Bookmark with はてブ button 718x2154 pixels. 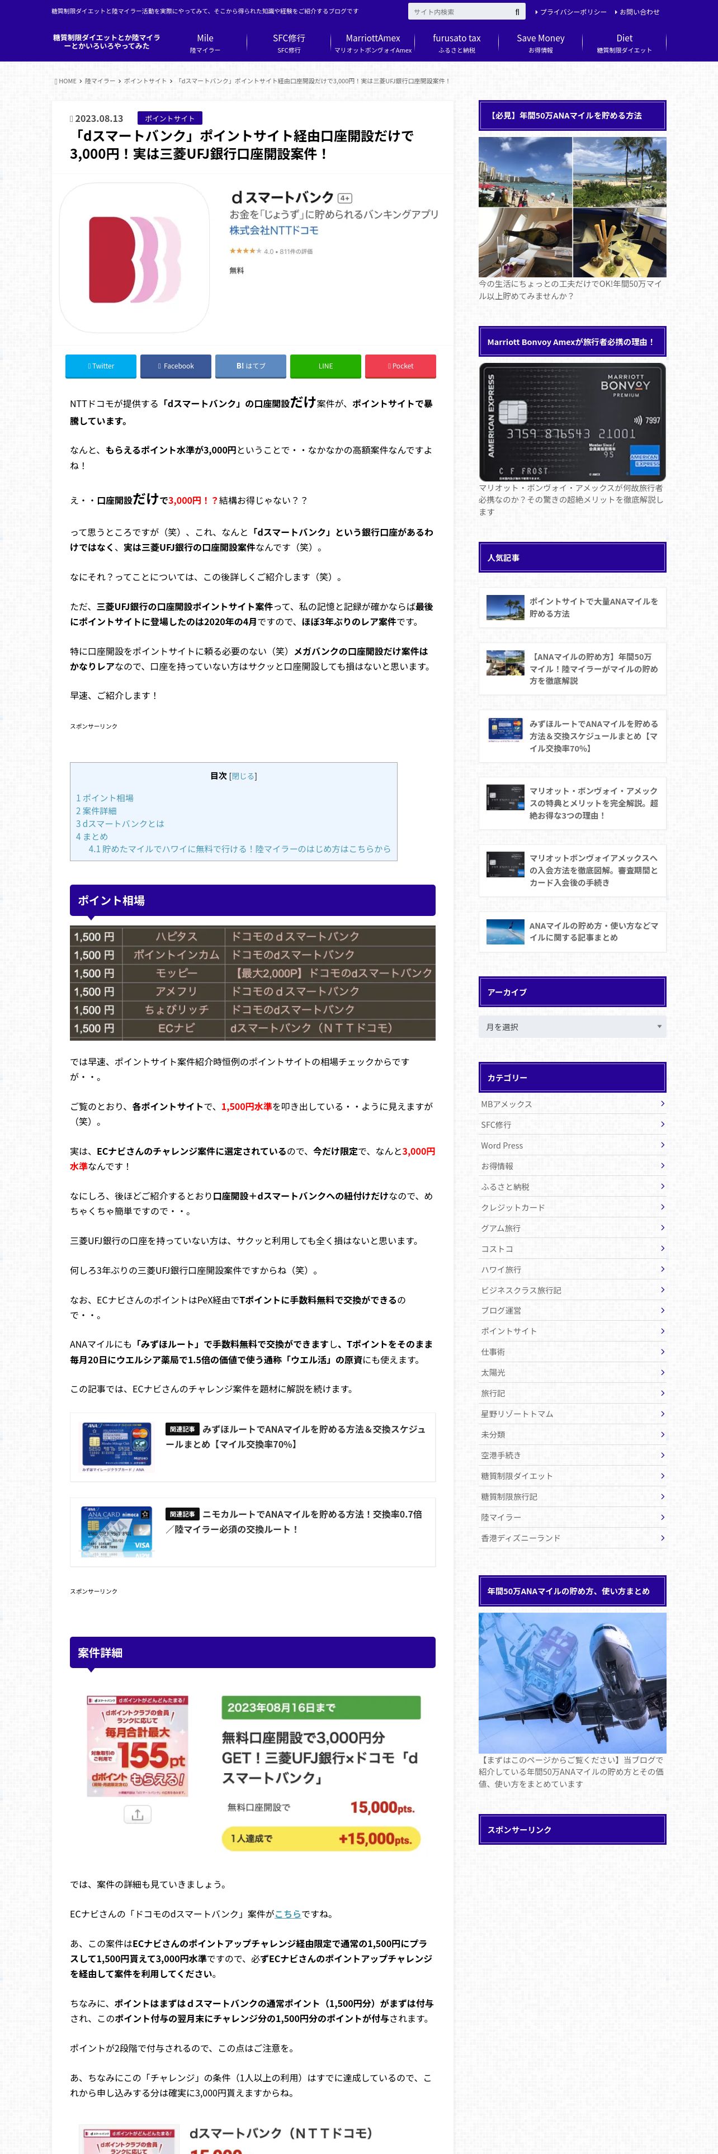[x=251, y=366]
